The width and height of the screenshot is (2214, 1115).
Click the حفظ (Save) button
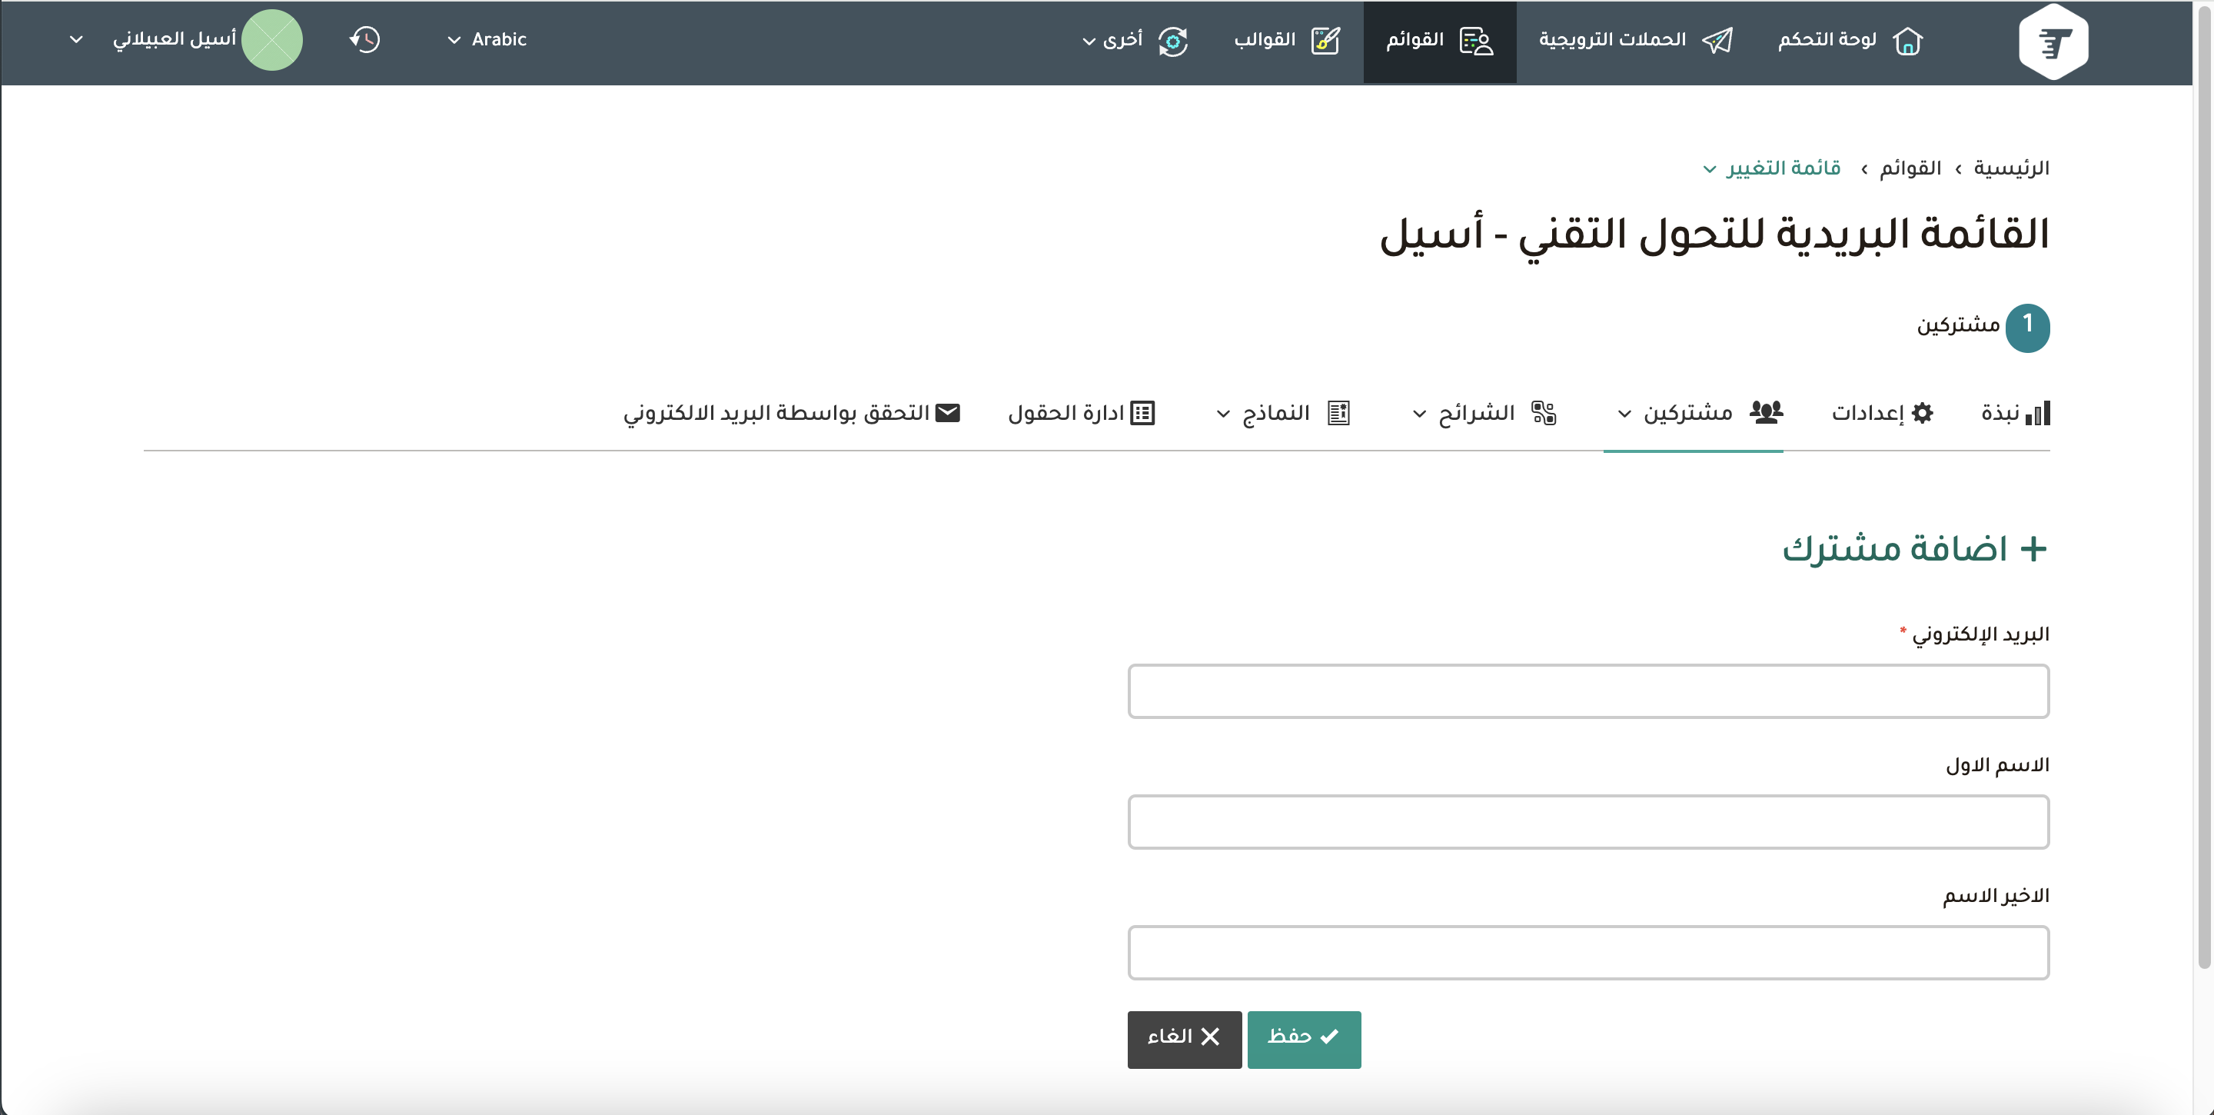click(1303, 1039)
